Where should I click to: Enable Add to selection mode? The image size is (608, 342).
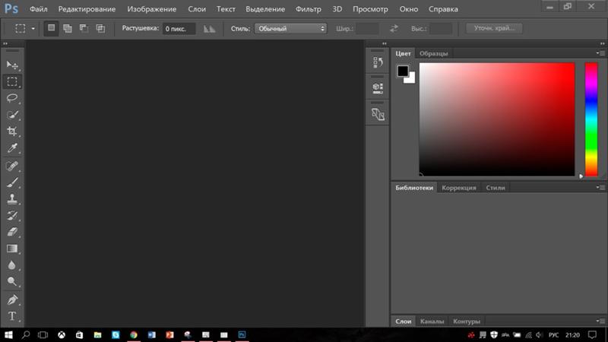[68, 28]
